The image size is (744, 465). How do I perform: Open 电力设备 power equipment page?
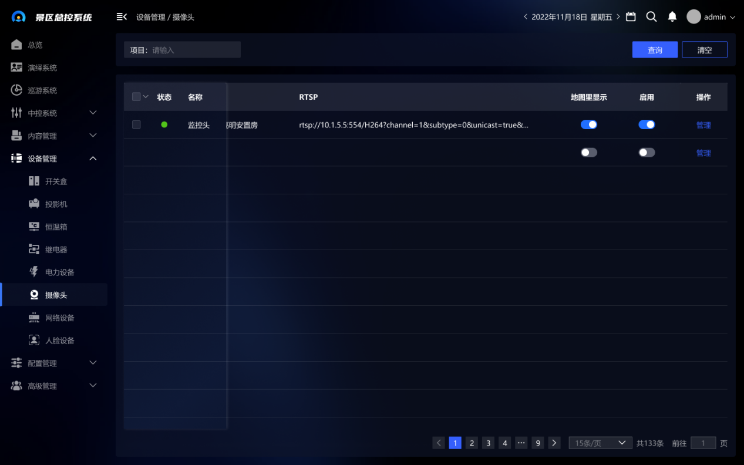(x=59, y=272)
